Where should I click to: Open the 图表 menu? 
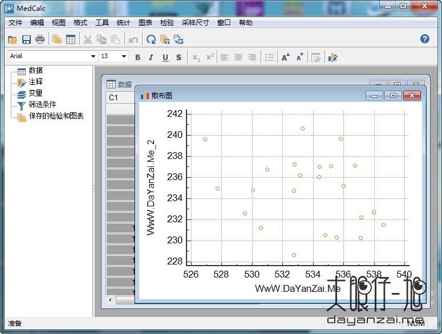(x=145, y=23)
